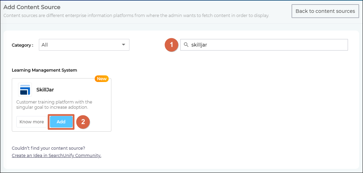This screenshot has height=173, width=363.
Task: Click the Category label text
Action: 23,45
